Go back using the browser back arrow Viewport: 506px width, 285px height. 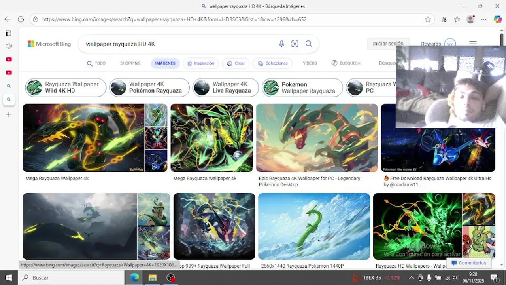[7, 19]
